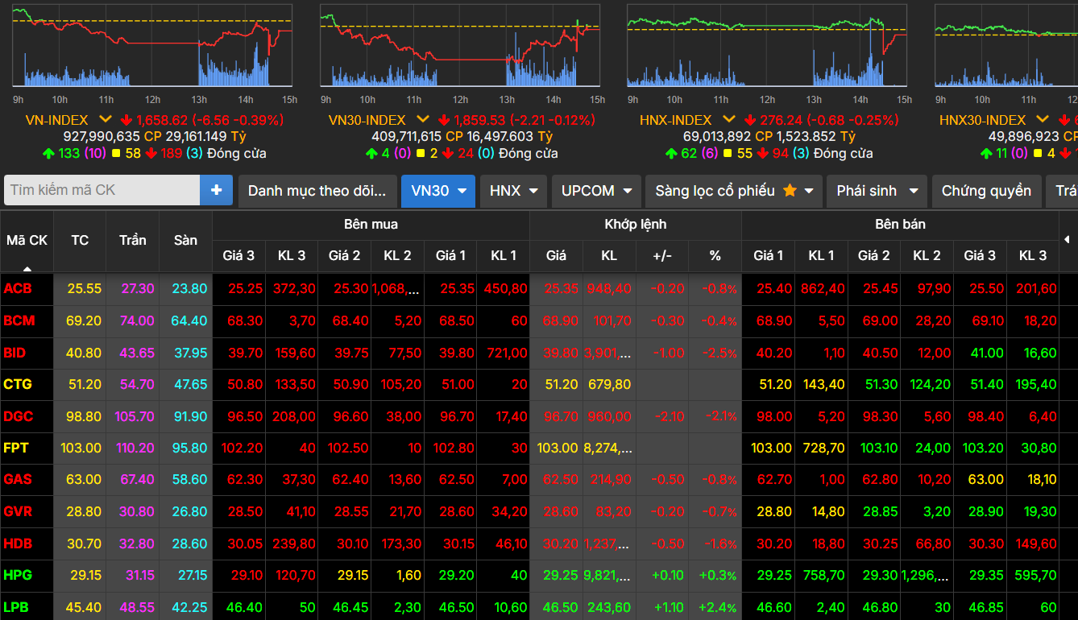Click the % column header in Khớp lệnh
The image size is (1078, 620).
tap(715, 256)
